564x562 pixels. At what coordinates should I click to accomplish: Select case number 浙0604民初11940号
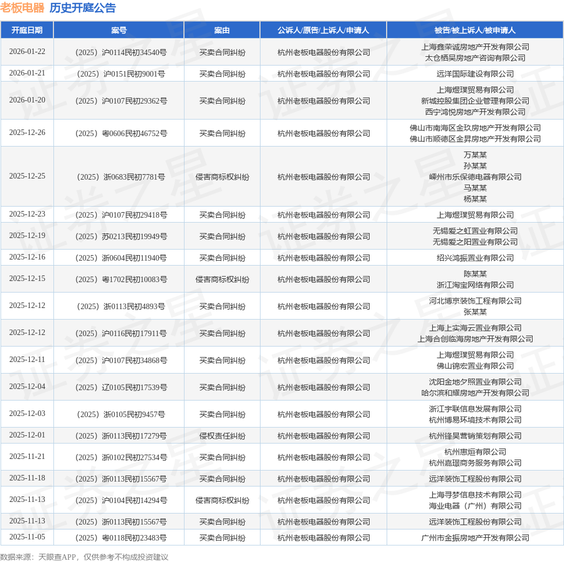pos(121,258)
